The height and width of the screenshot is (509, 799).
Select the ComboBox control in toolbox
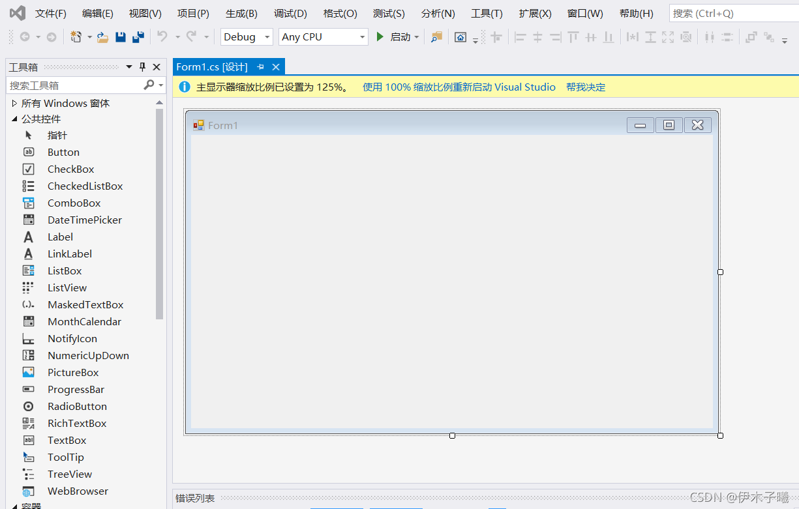(x=74, y=203)
